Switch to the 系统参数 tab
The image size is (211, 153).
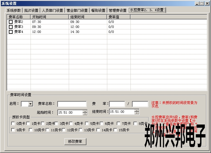(x=14, y=10)
